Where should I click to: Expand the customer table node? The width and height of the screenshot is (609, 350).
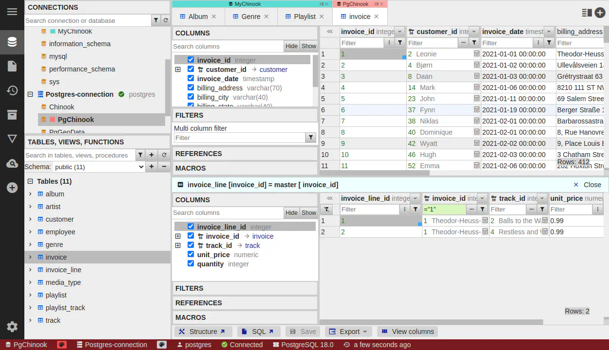point(30,219)
